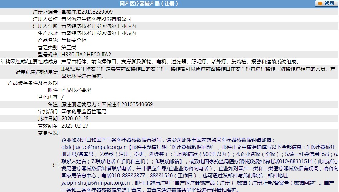Click the 型号规格 label
Viewport: 339px width, 192px height.
48,55
